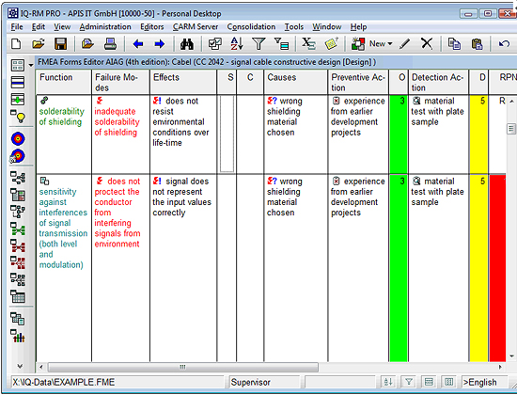Click the green network sidebar icon
The width and height of the screenshot is (517, 395).
pyautogui.click(x=18, y=229)
